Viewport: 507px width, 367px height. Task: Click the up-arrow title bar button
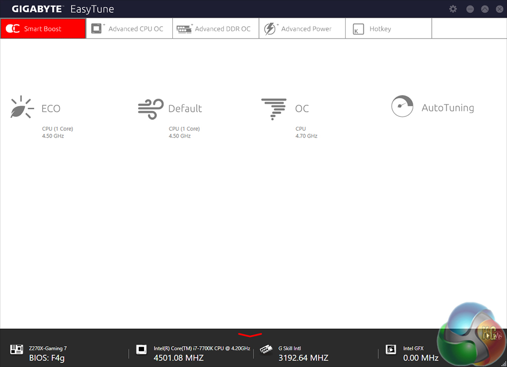click(485, 9)
